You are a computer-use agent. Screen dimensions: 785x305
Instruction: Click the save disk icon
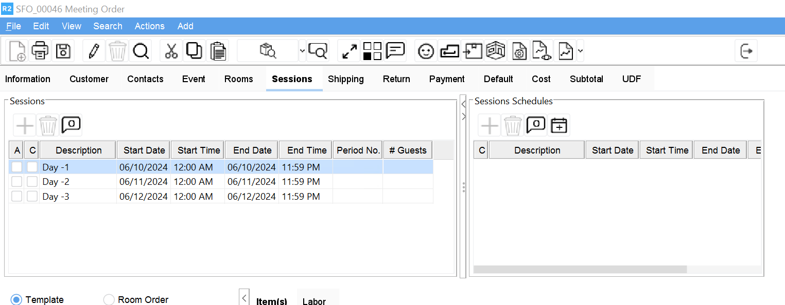pos(63,51)
